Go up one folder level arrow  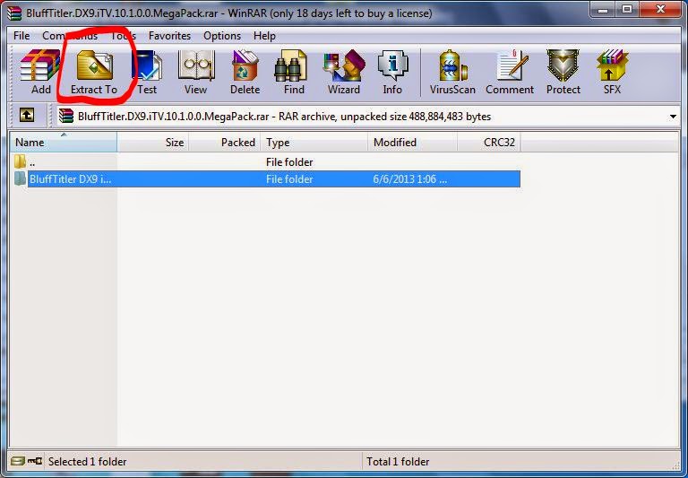27,116
